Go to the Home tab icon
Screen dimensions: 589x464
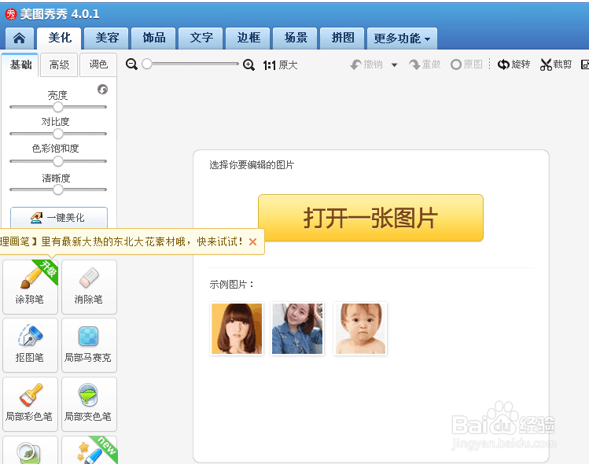click(19, 38)
